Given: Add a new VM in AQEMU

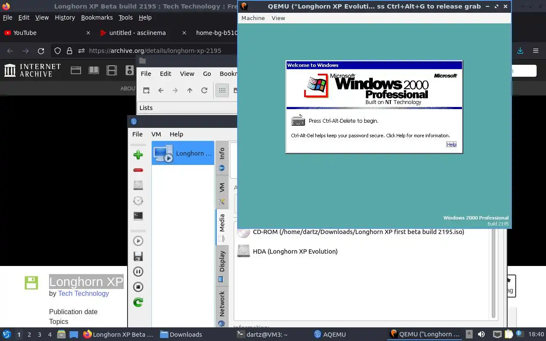Looking at the screenshot, I should click(x=138, y=155).
